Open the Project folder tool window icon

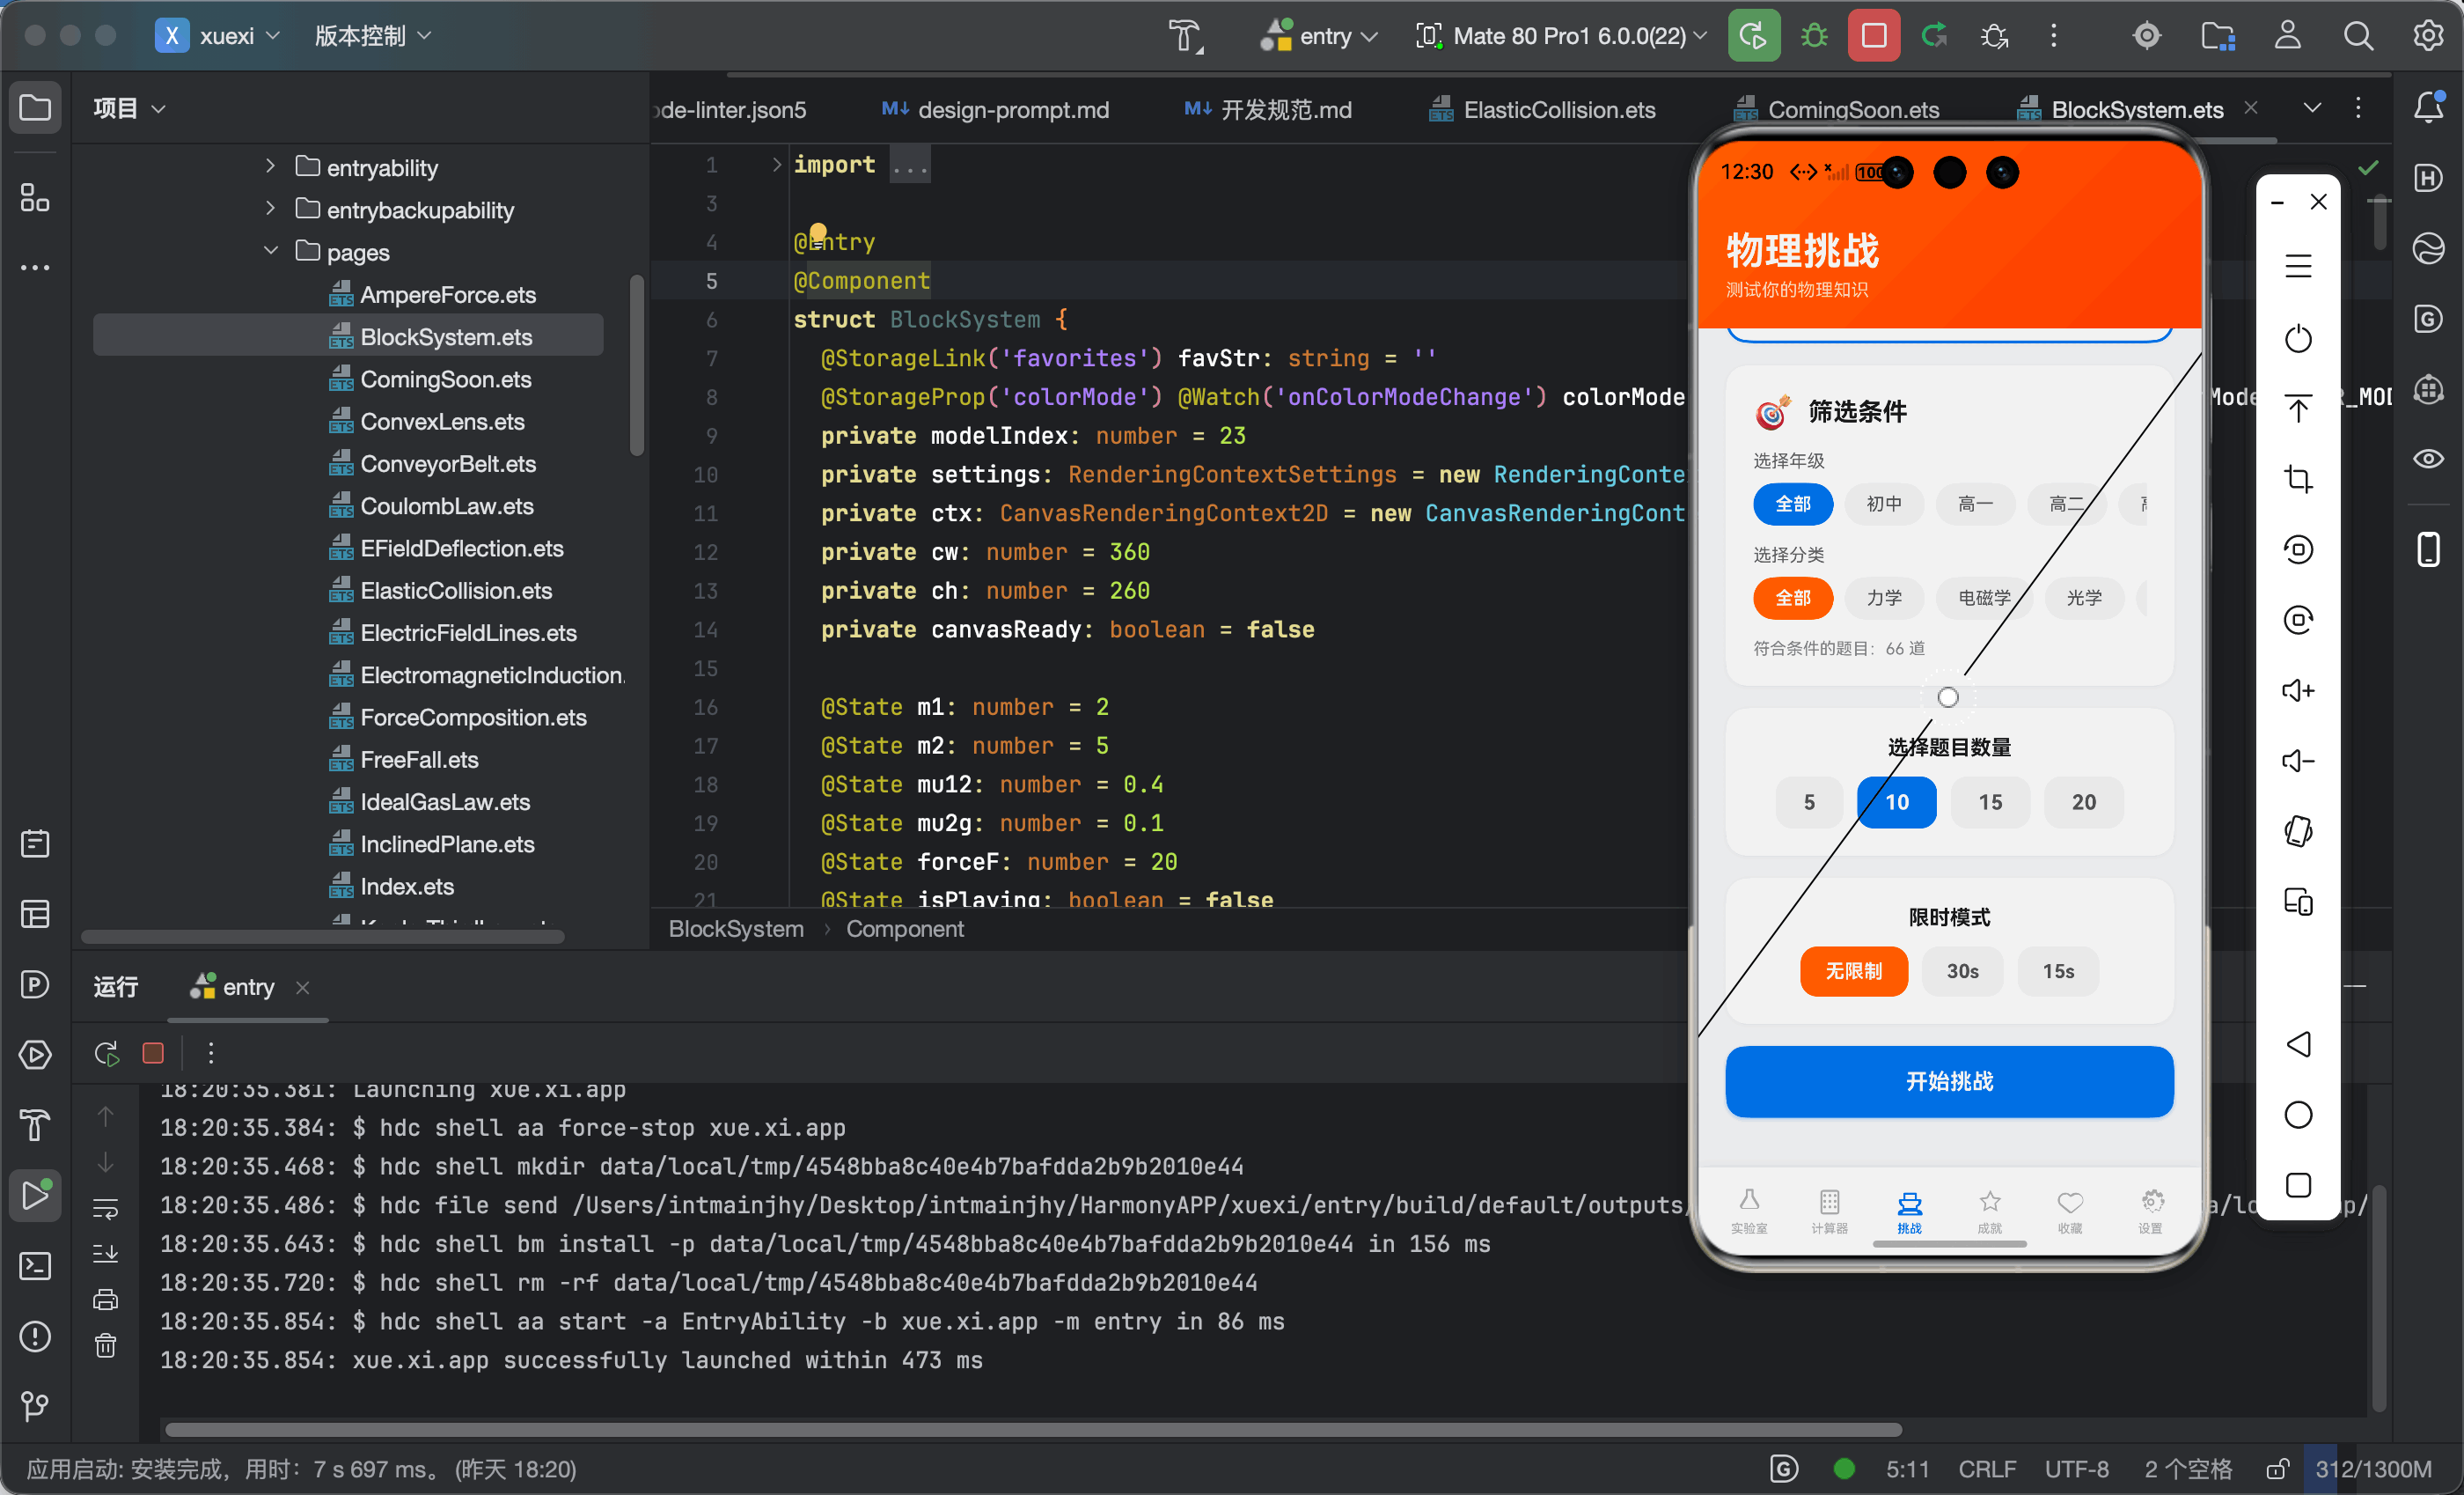click(x=35, y=107)
